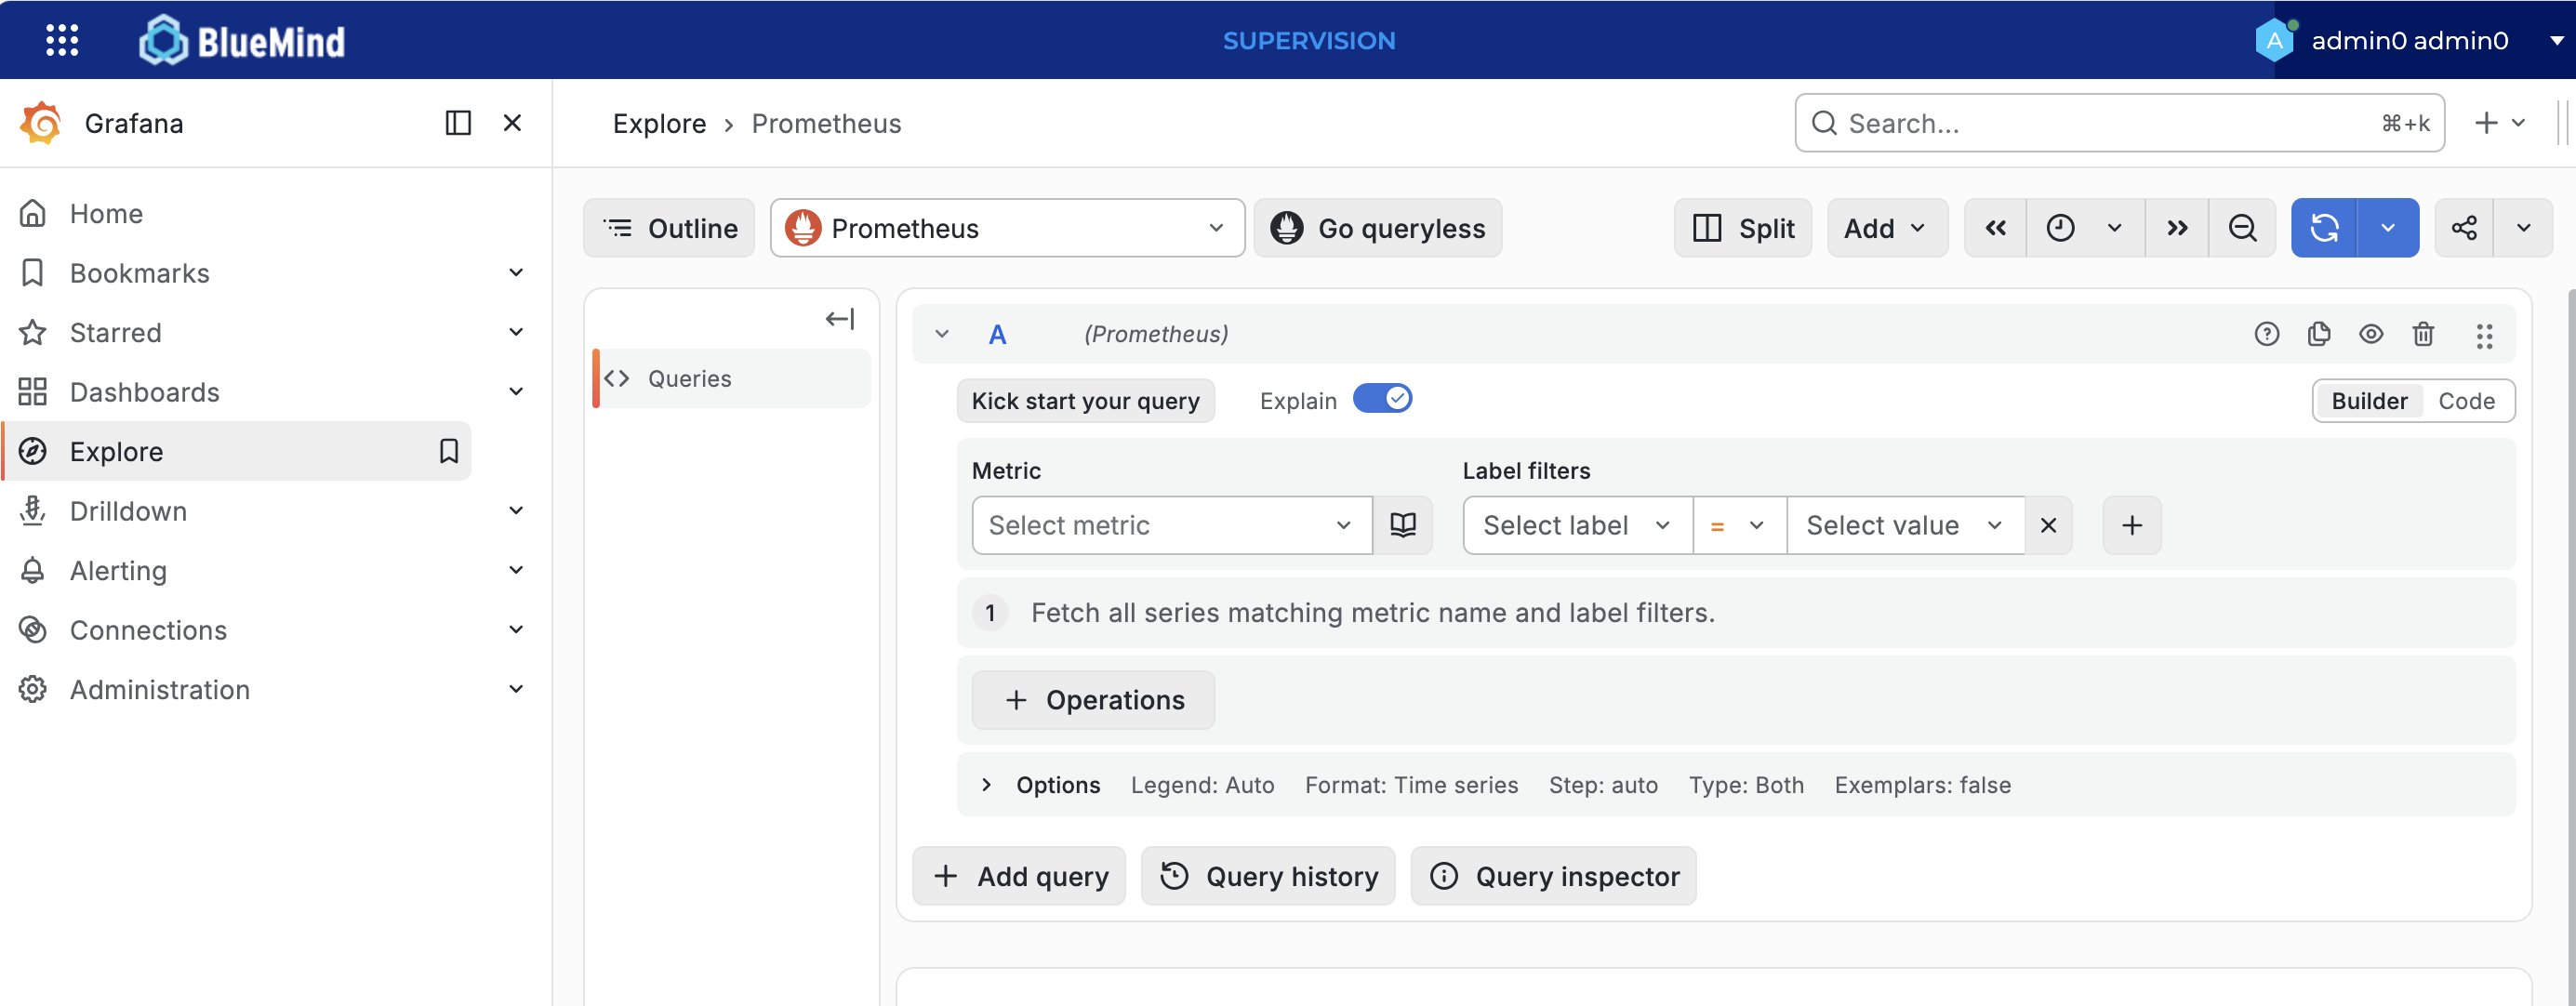Open the metrics explorer book icon
The image size is (2576, 1006).
point(1402,525)
